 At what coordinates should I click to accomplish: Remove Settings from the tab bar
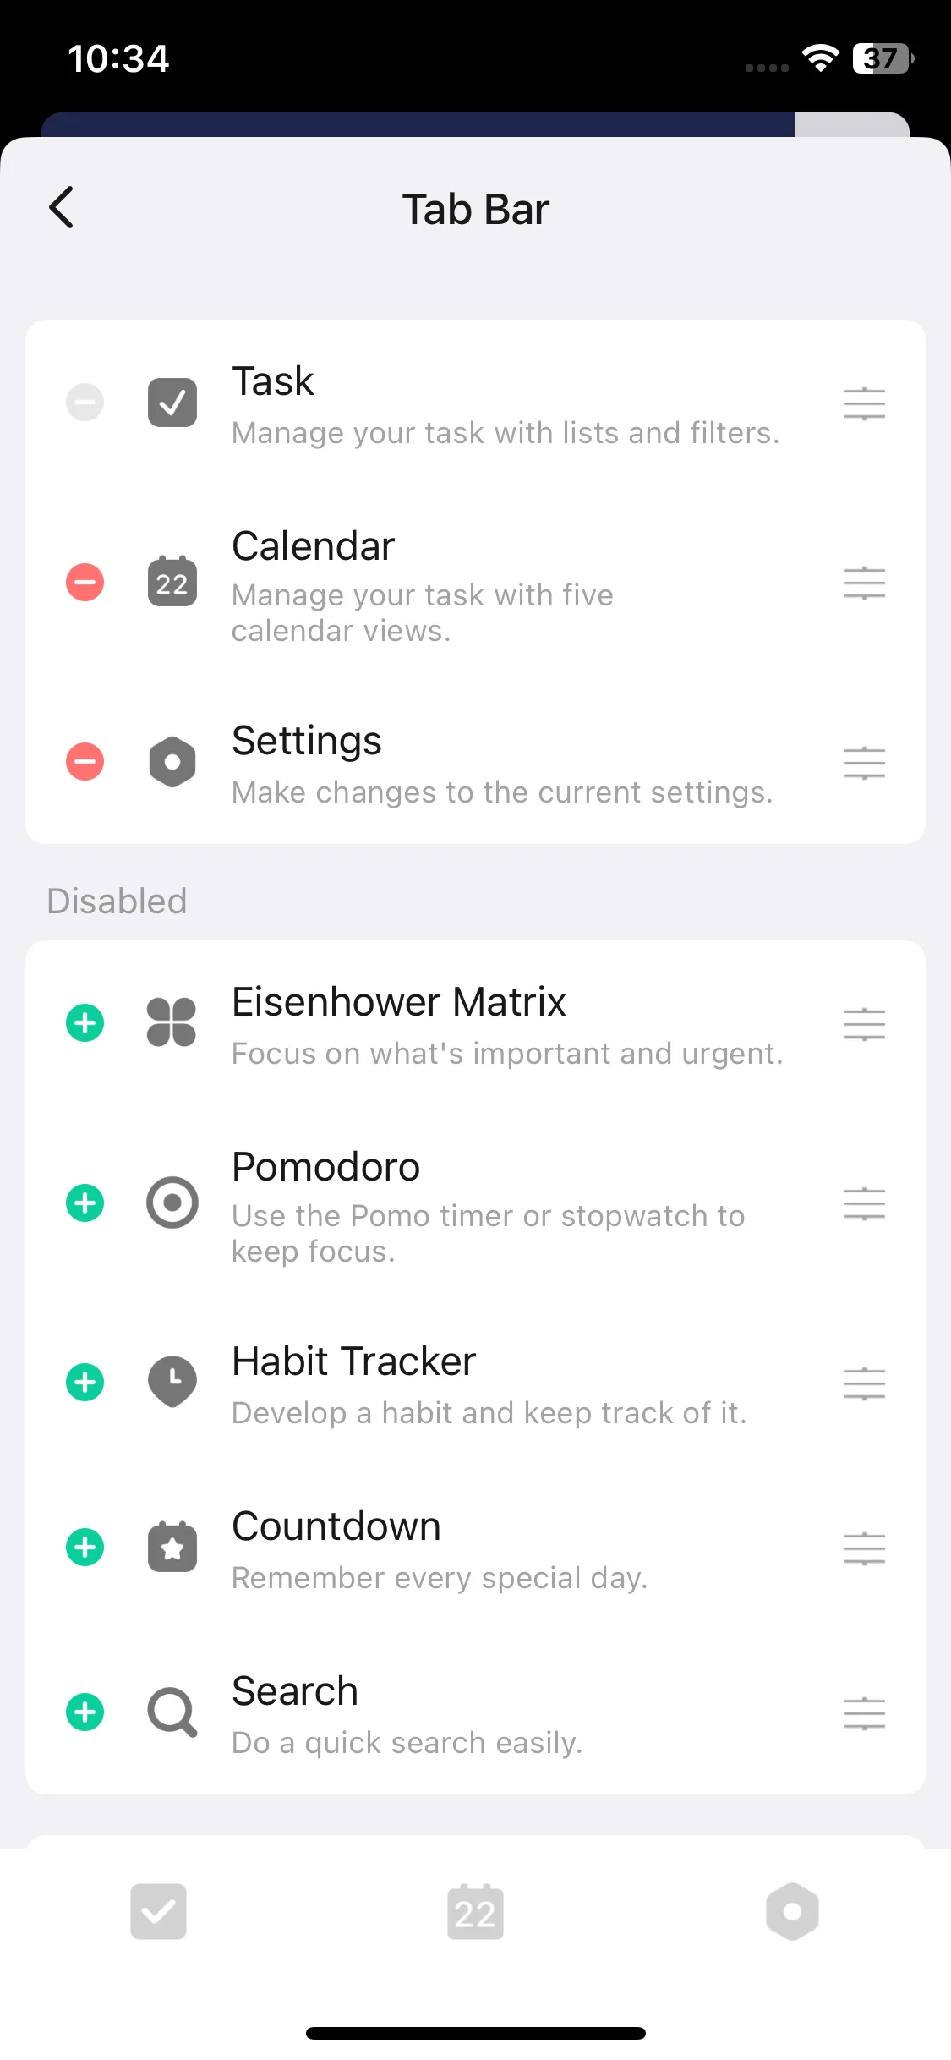pos(85,762)
